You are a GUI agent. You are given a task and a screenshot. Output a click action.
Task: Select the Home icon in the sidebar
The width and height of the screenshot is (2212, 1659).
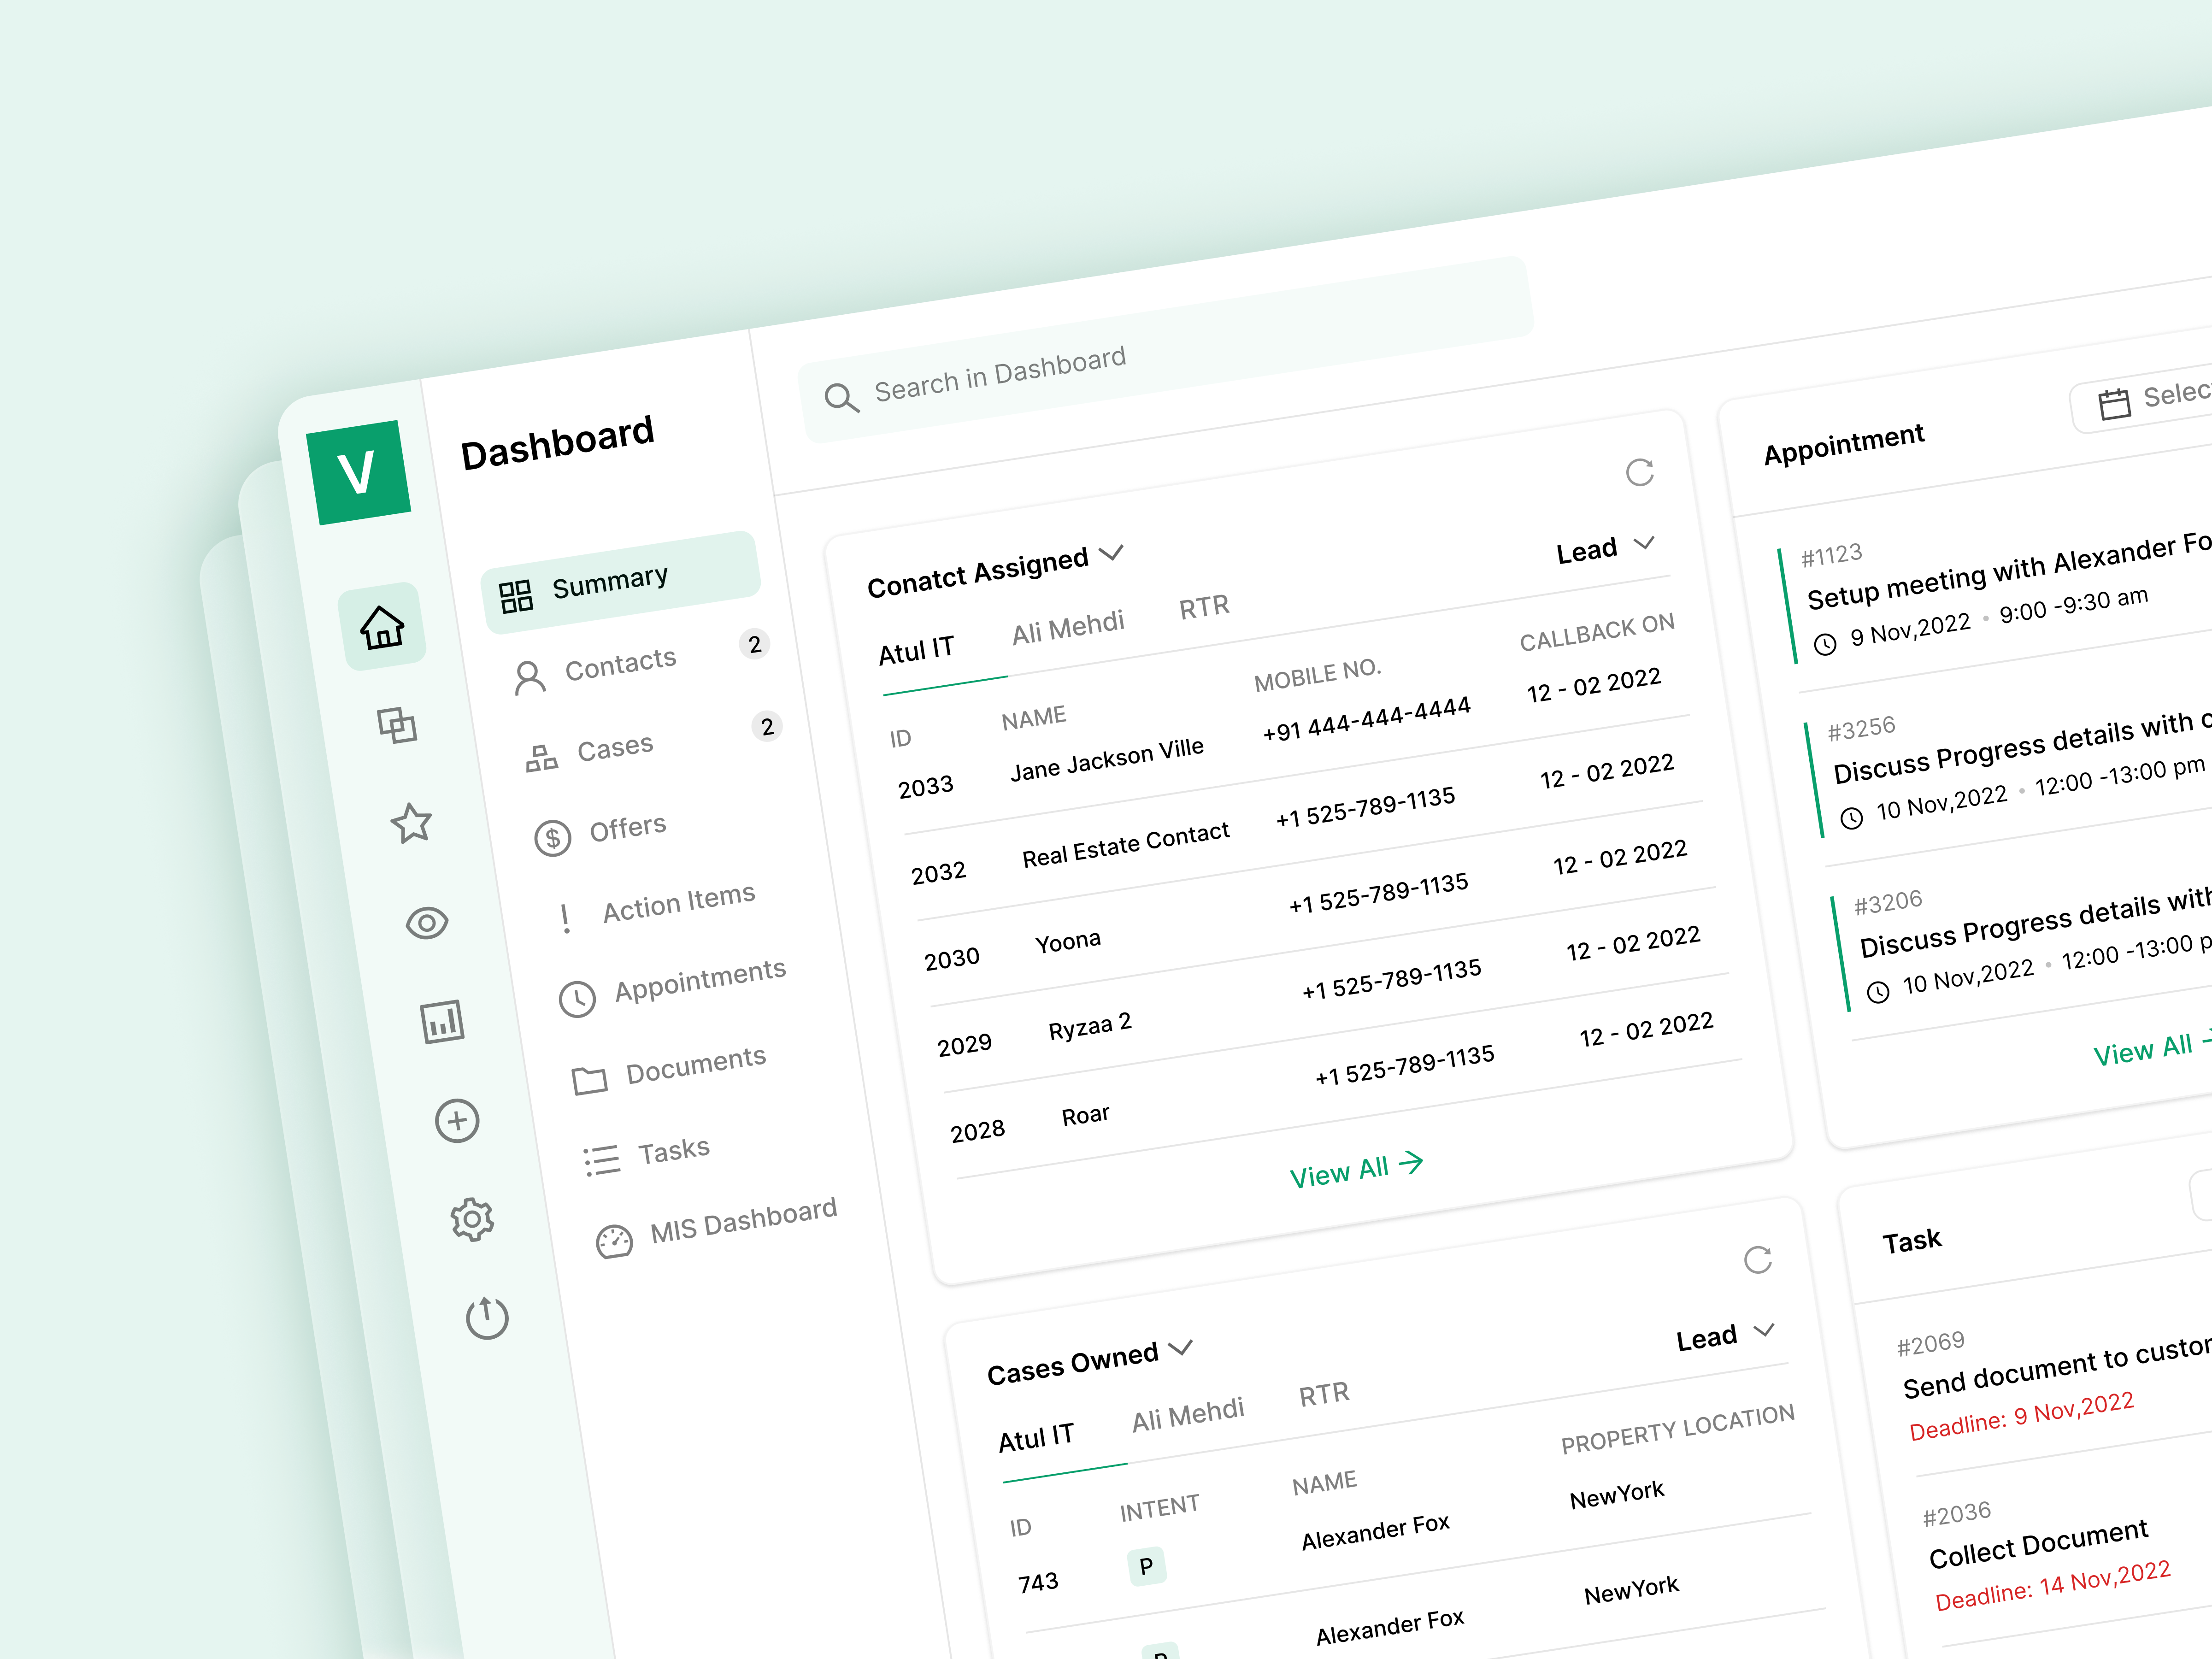click(385, 627)
